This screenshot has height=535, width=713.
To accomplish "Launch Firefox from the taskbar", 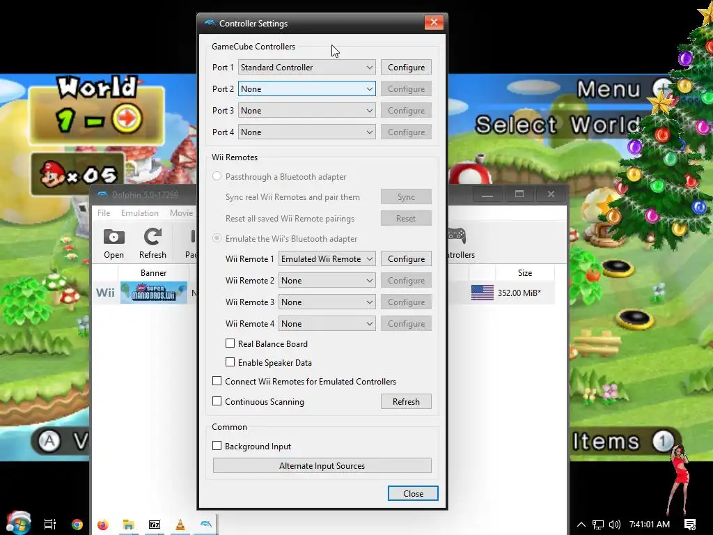I will [x=103, y=524].
